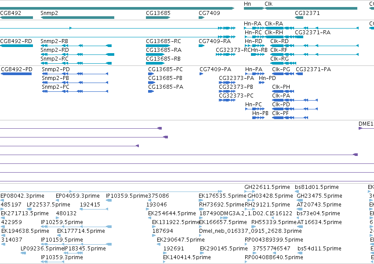
Task: Click protein Hn-PC
Action: [253, 105]
